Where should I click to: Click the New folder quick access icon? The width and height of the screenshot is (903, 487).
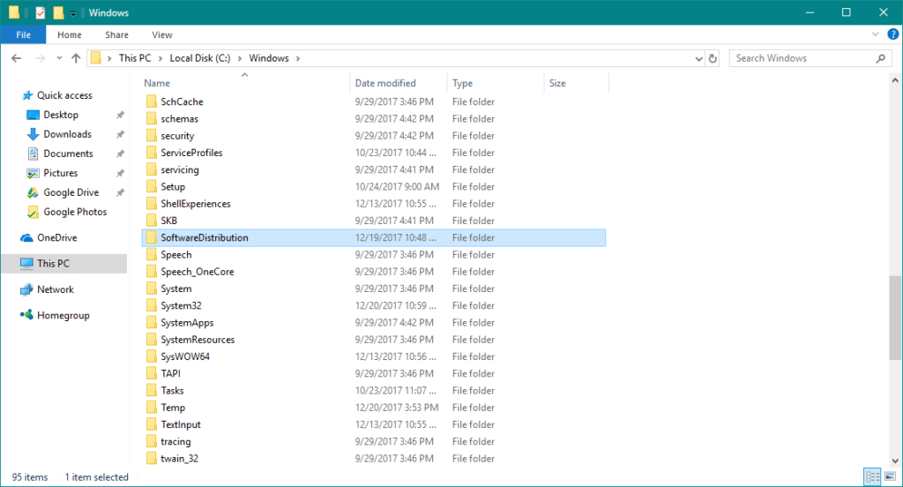click(x=58, y=12)
